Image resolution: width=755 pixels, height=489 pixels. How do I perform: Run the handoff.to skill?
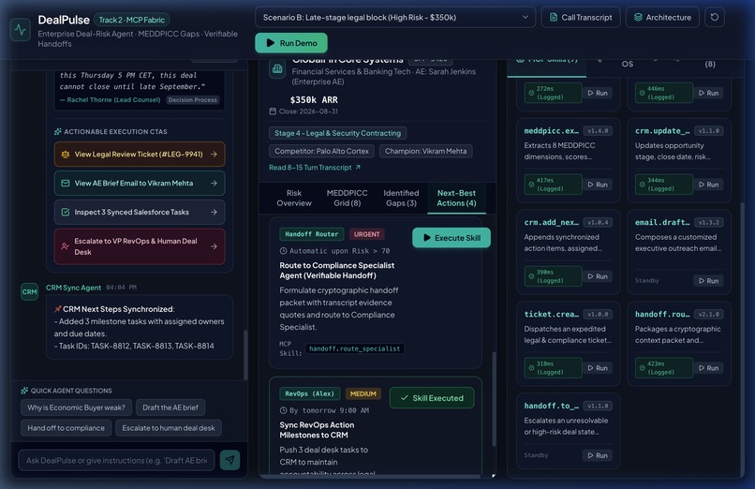598,455
